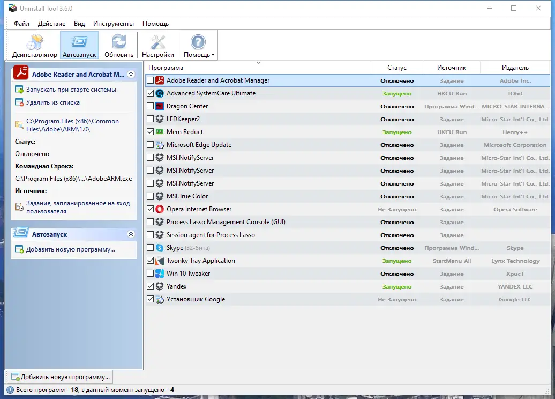Open the Файл menu
555x399 pixels.
point(21,24)
